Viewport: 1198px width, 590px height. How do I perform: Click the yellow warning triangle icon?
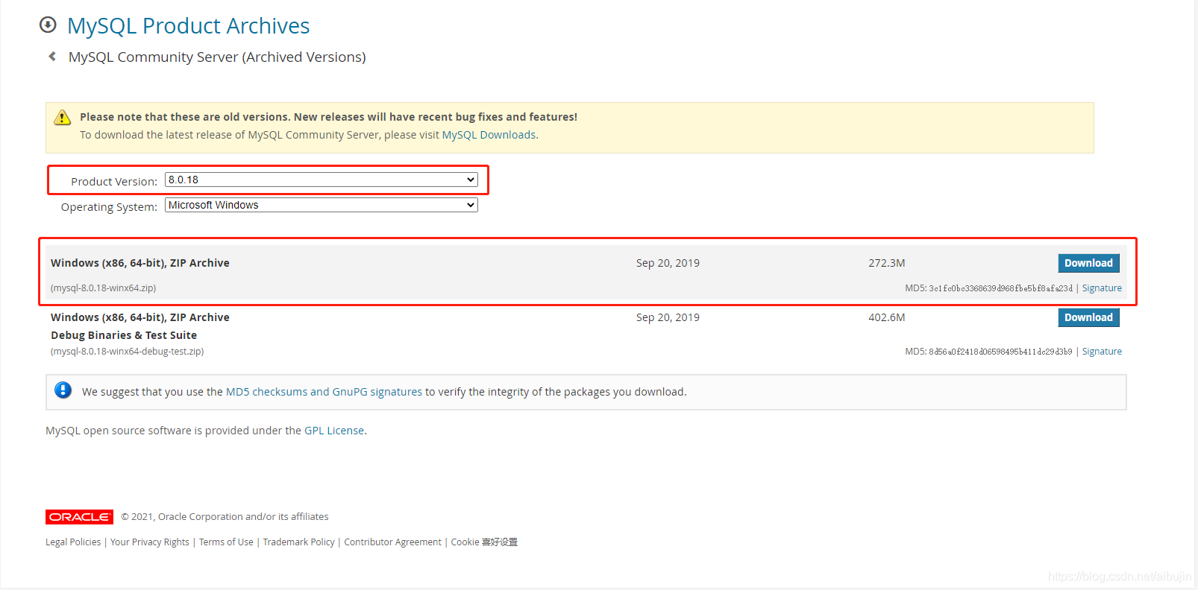pos(63,118)
